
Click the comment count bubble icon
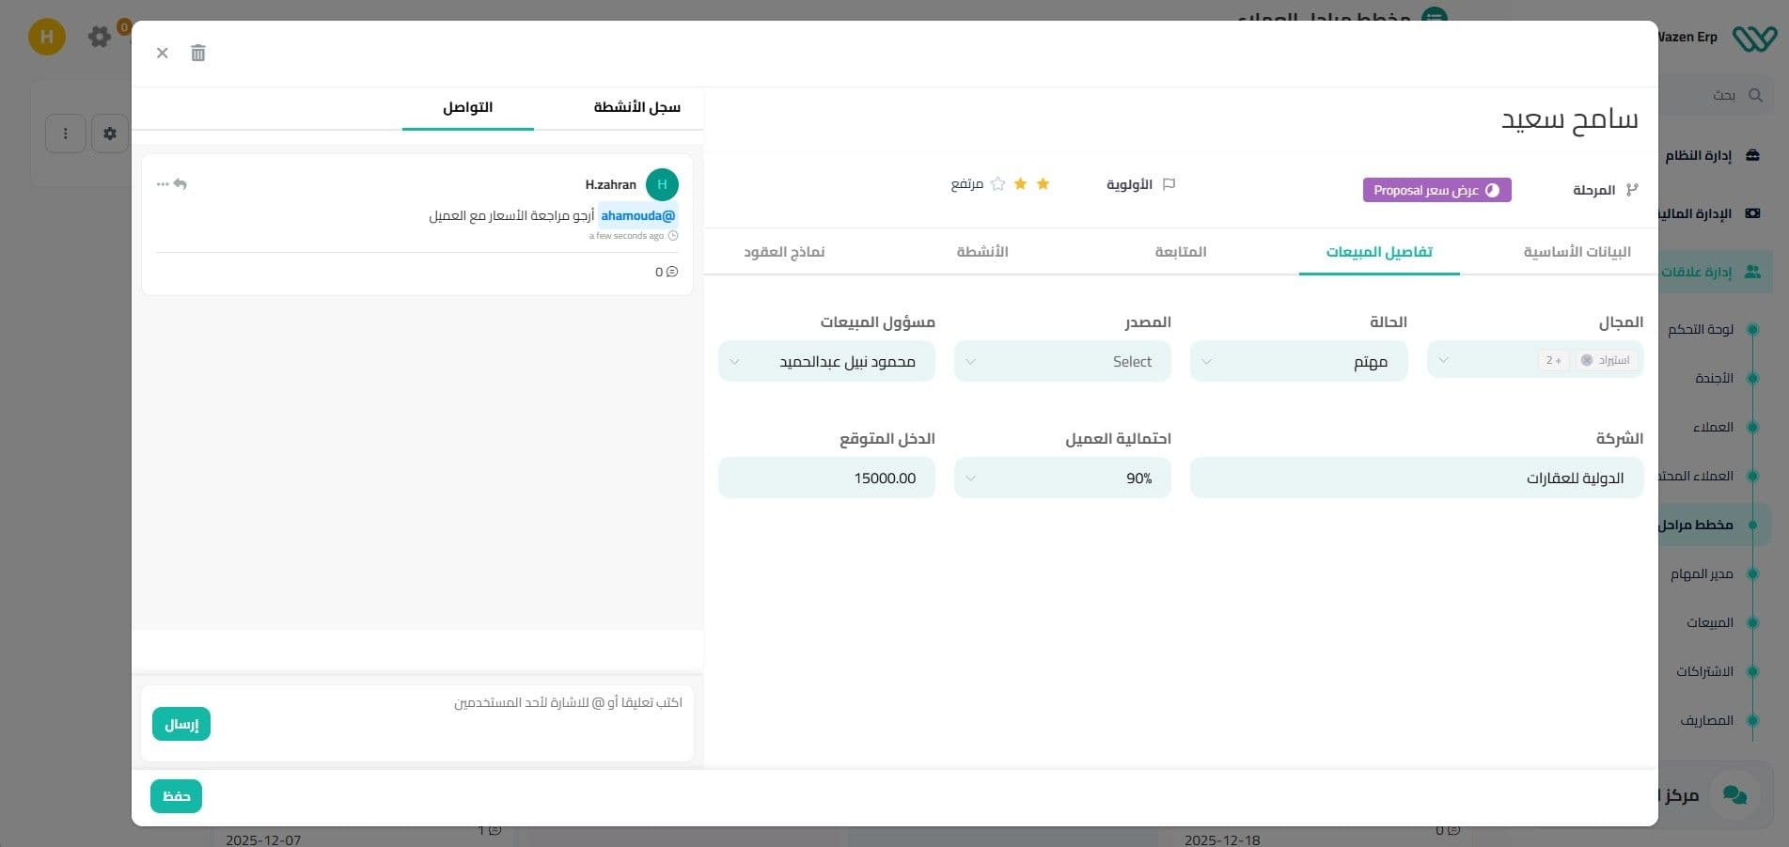[671, 272]
